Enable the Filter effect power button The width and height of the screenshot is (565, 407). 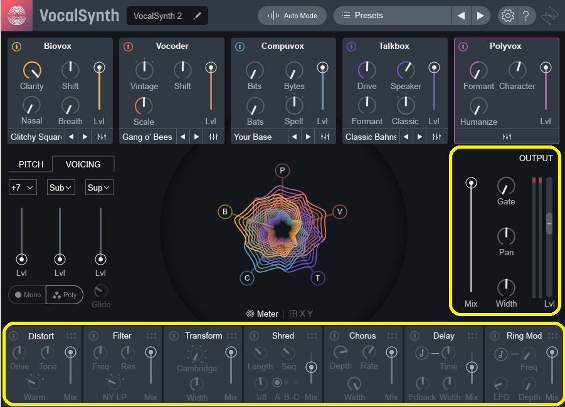[93, 336]
